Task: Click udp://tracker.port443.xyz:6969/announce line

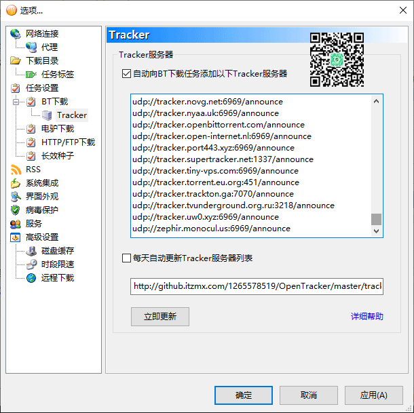Action: [213, 148]
